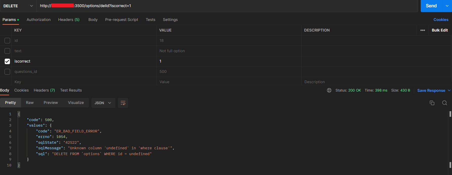Click the empty Value input field
The image size is (452, 175).
229,82
